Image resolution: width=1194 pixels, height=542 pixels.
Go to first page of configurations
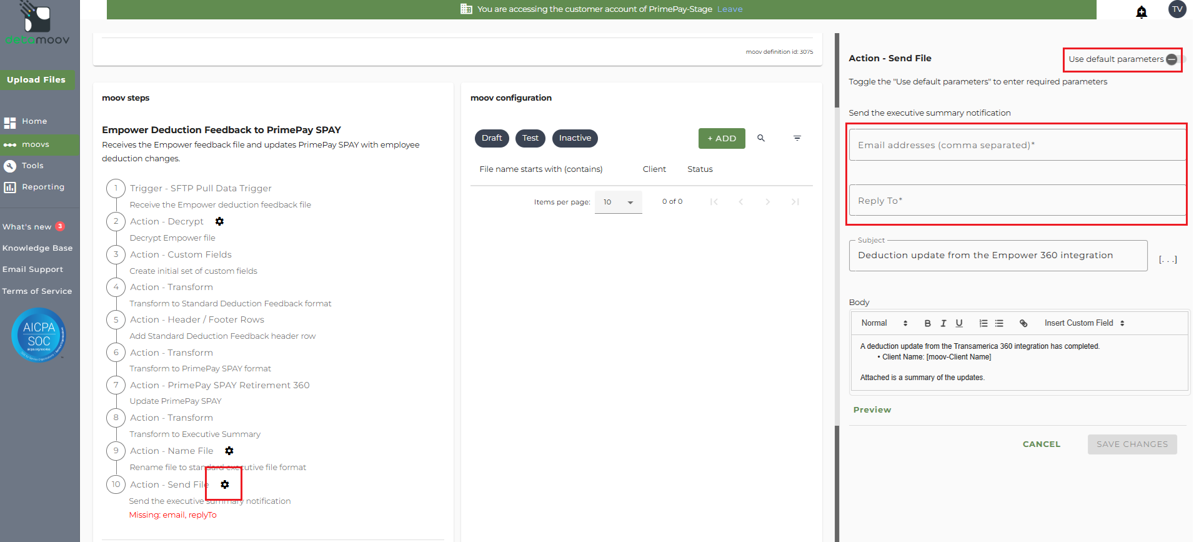pyautogui.click(x=714, y=202)
